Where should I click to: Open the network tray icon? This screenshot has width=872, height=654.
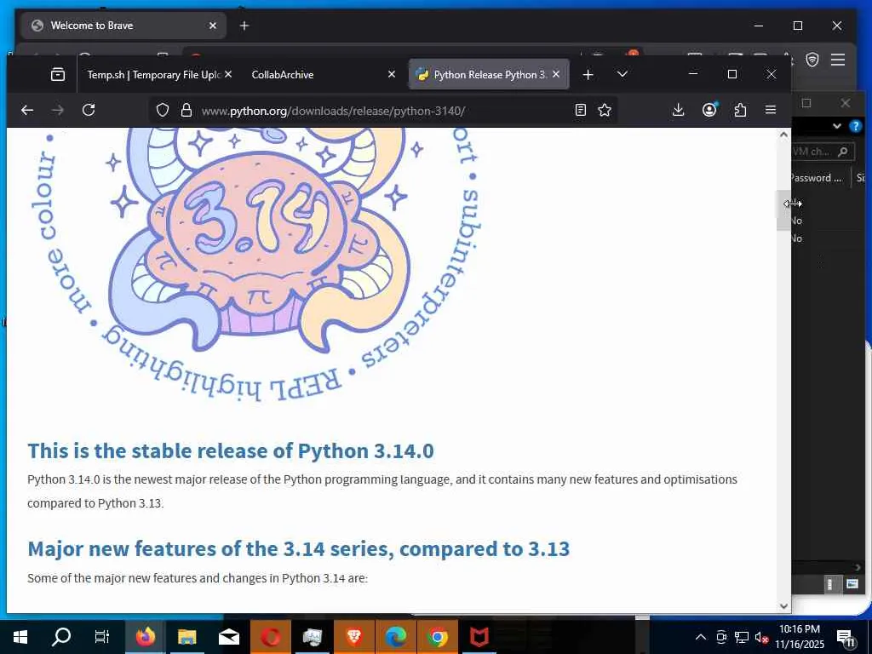tap(742, 637)
